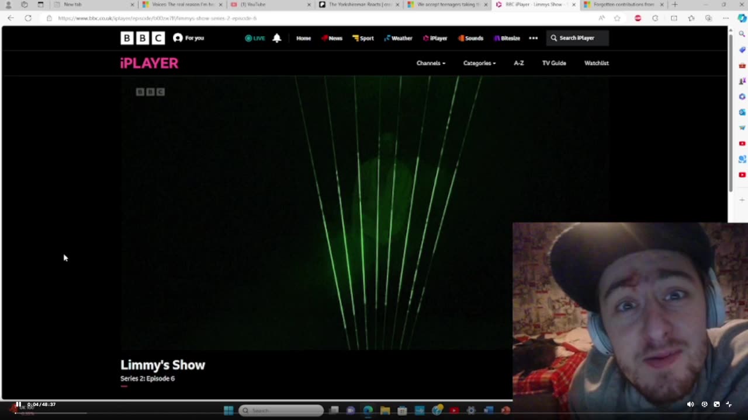Open the BBC Sounds link
This screenshot has height=420, width=748.
470,38
